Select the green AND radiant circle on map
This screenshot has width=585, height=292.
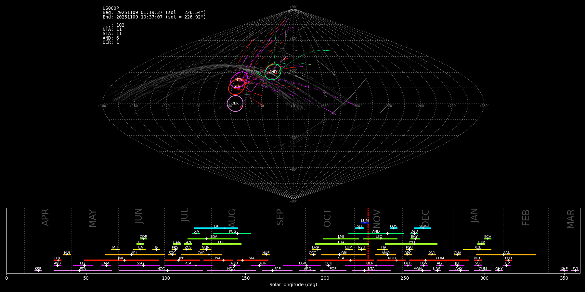pos(273,72)
